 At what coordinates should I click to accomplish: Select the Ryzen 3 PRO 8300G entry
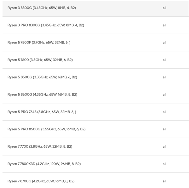coord(46,25)
